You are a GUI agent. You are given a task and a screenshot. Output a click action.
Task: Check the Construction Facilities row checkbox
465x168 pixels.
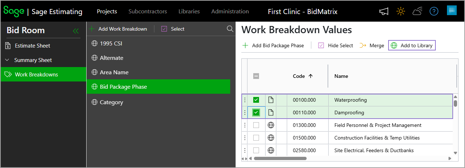256,138
